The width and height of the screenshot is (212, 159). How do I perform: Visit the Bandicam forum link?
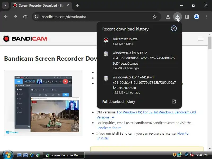(109, 128)
